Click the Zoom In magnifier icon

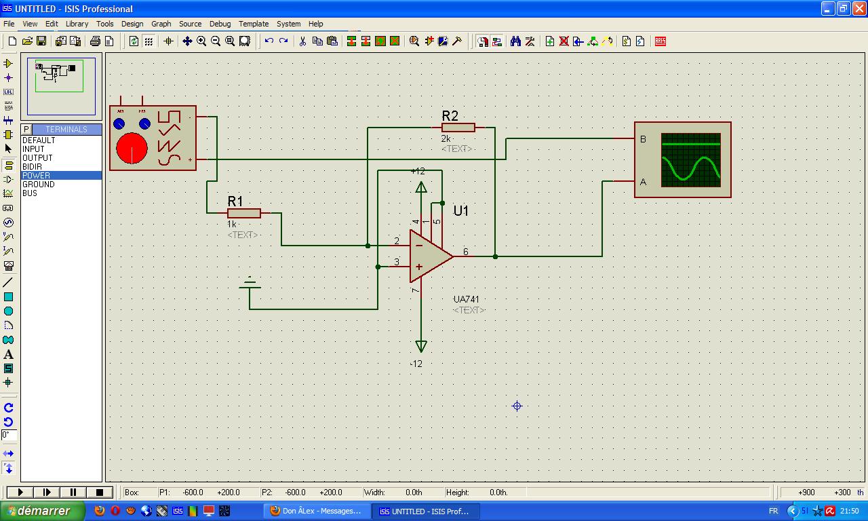(x=201, y=41)
